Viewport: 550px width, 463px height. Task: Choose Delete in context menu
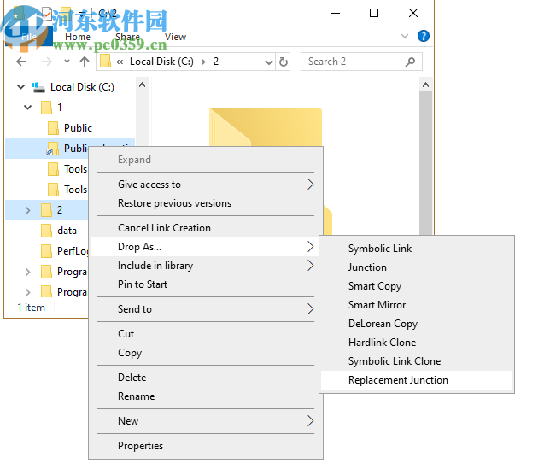(x=206, y=378)
